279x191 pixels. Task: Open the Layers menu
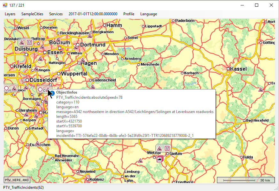point(10,14)
